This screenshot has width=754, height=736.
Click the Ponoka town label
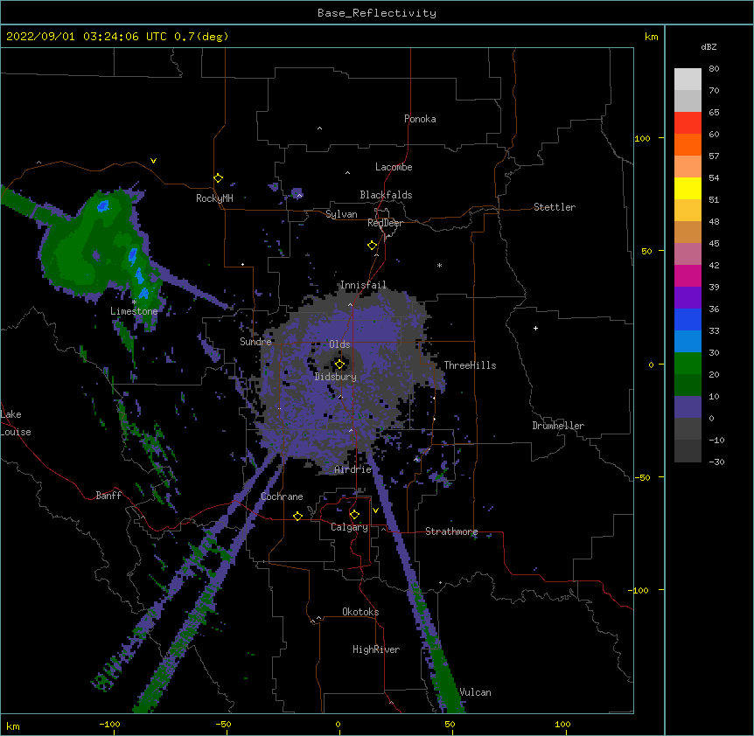pyautogui.click(x=420, y=119)
